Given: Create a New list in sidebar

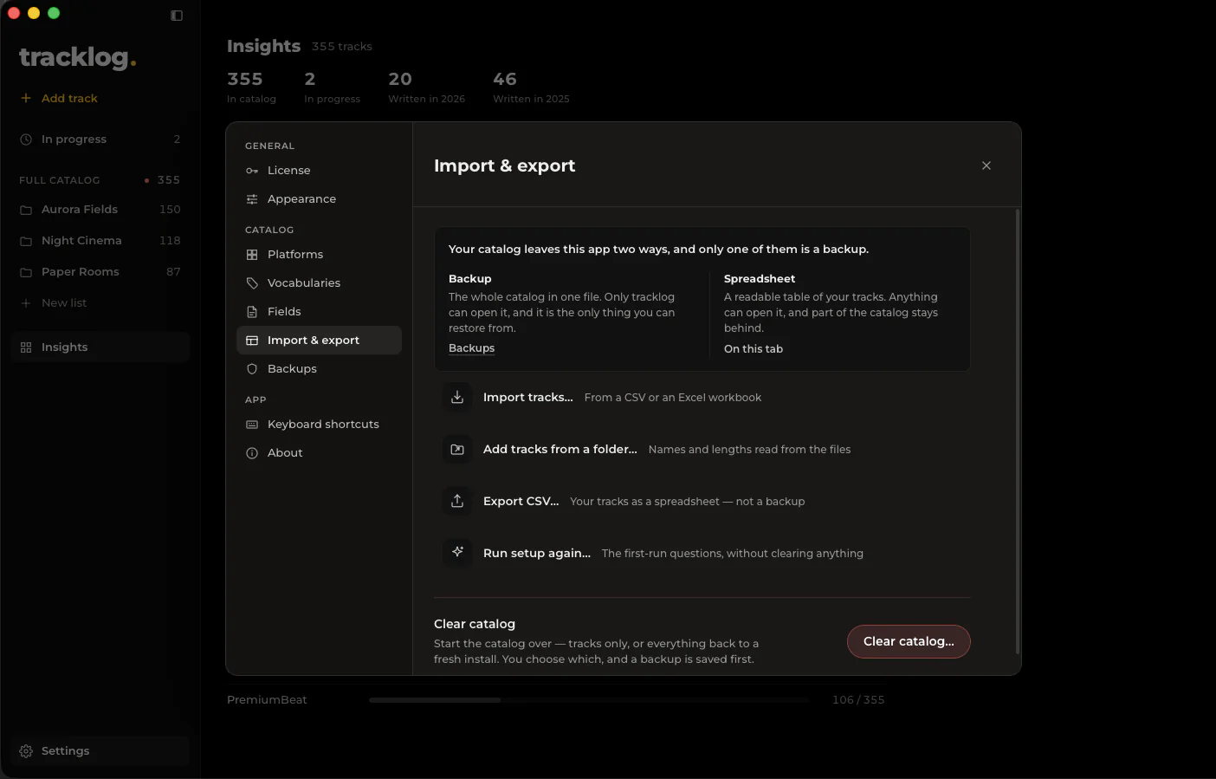Looking at the screenshot, I should [x=100, y=303].
